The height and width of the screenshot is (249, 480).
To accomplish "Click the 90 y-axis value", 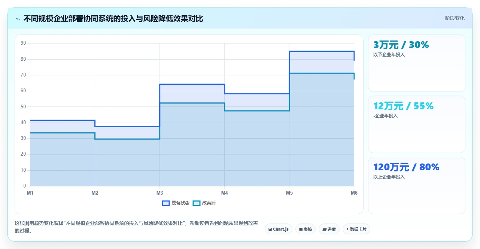I will 23,43.
